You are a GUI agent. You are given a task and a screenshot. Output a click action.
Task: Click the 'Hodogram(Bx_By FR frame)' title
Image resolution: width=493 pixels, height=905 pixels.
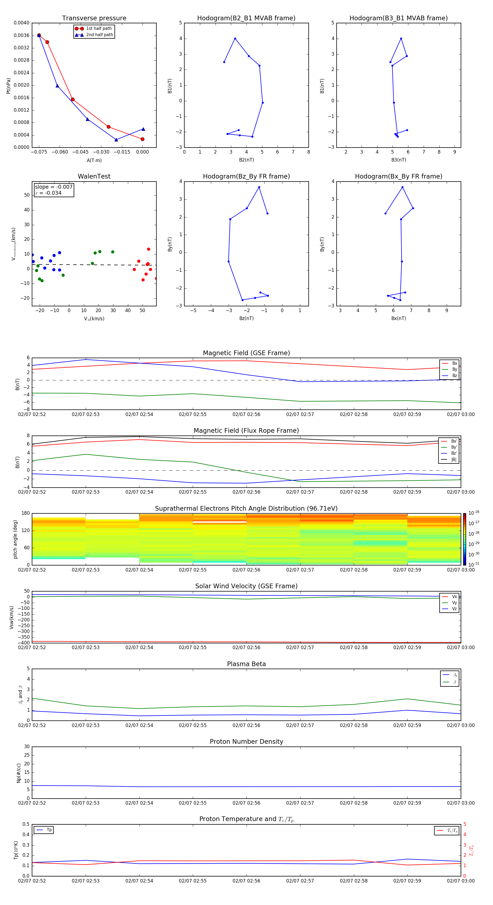tap(399, 176)
